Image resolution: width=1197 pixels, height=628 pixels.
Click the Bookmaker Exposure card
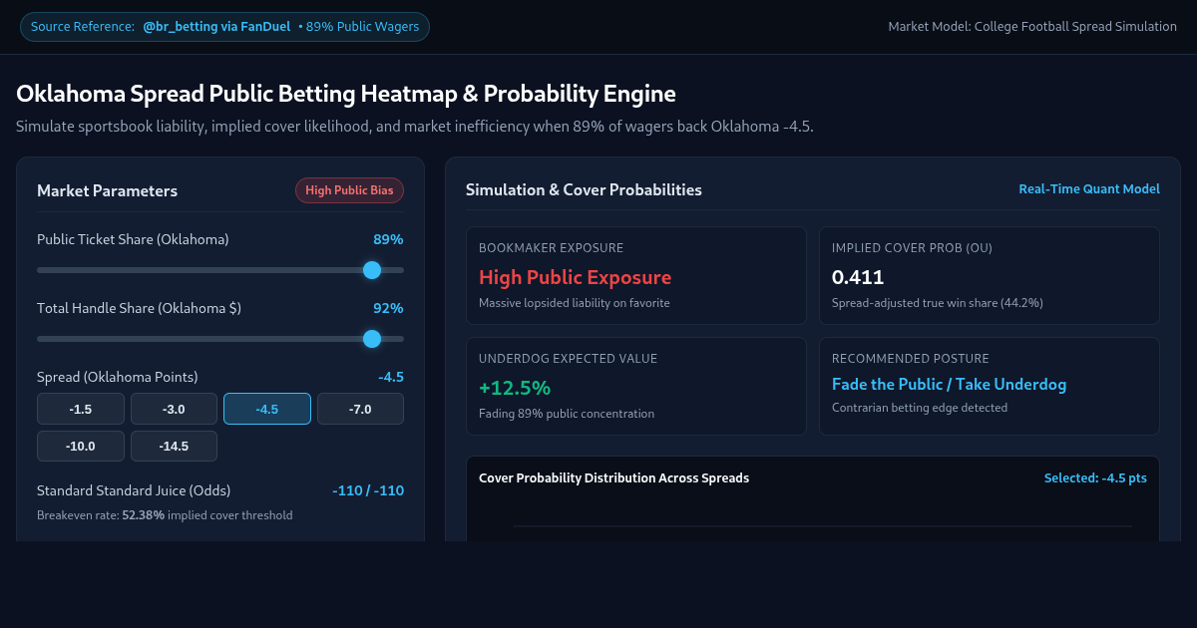636,275
